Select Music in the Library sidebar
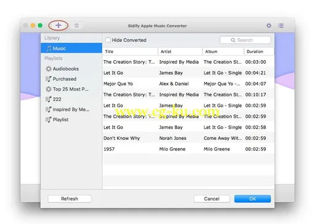 point(71,48)
